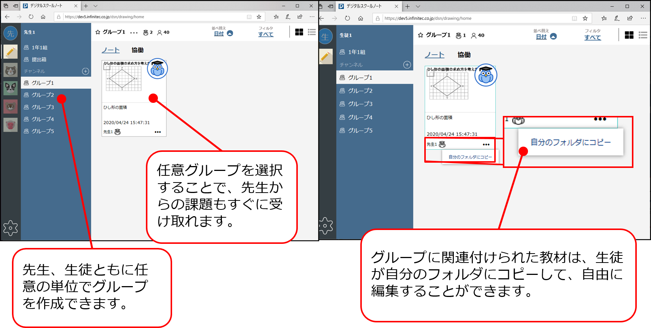The image size is (651, 328).
Task: Tick the checkbox on right window's note thumbnail
Action: [x=431, y=73]
